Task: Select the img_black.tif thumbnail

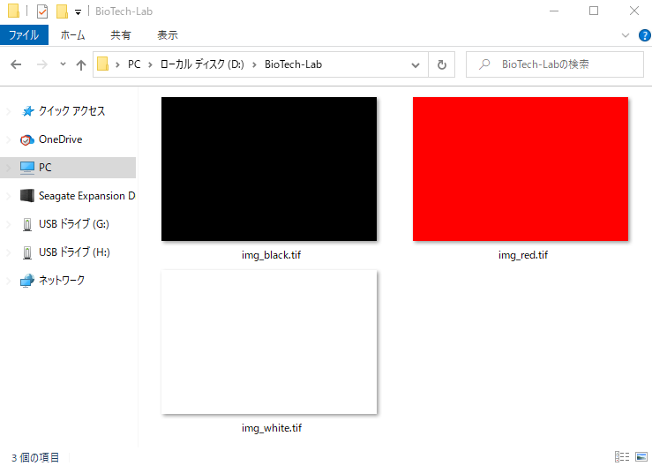Action: coord(269,169)
